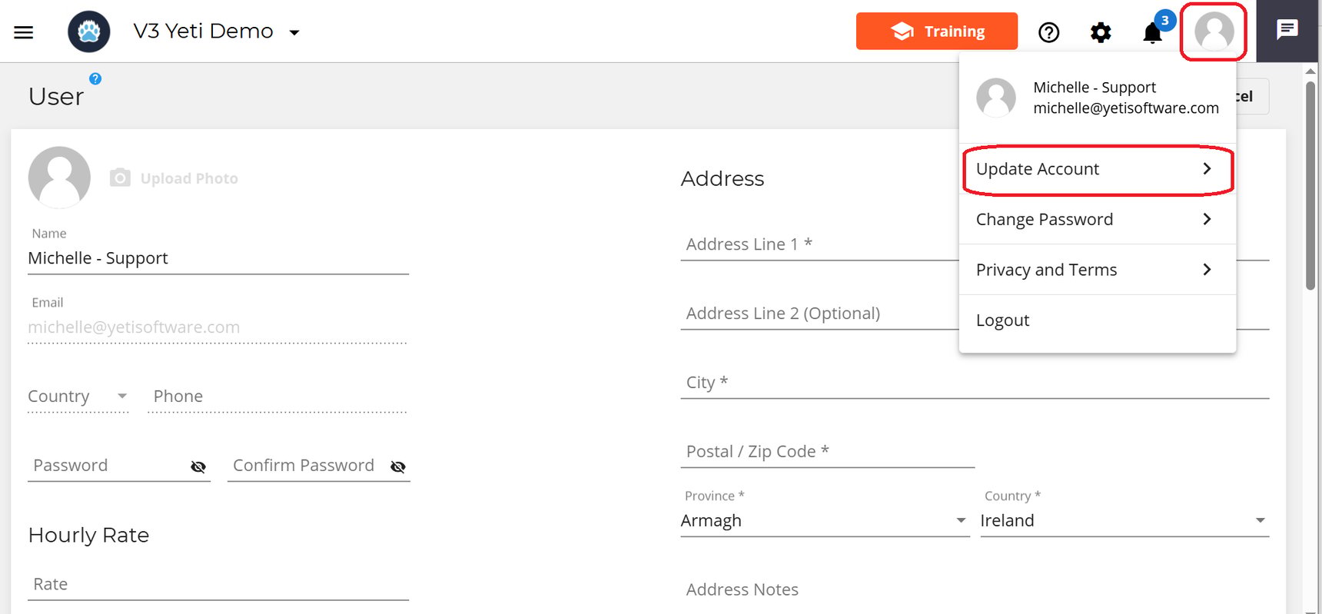Toggle Password field visibility eye
The image size is (1322, 614).
[x=198, y=466]
